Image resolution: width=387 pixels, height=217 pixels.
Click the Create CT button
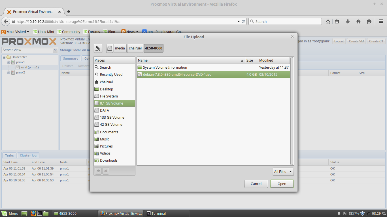point(376,41)
